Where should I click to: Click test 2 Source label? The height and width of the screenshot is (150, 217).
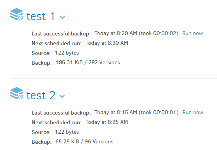click(x=41, y=132)
